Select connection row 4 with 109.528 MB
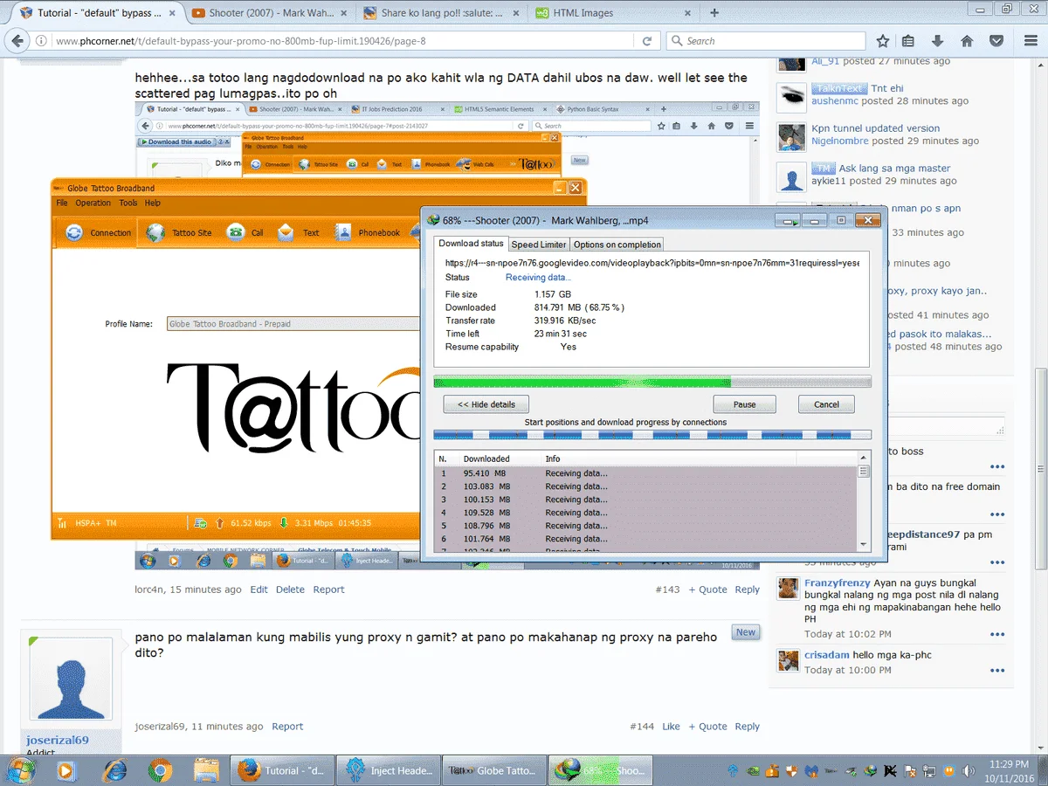 pyautogui.click(x=645, y=513)
